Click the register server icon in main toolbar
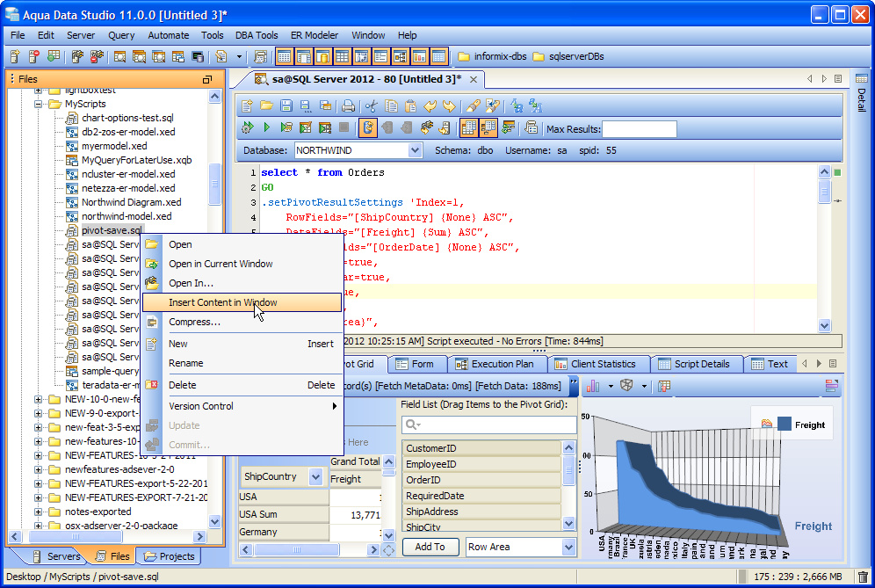Viewport: 875px width, 588px height. point(15,56)
